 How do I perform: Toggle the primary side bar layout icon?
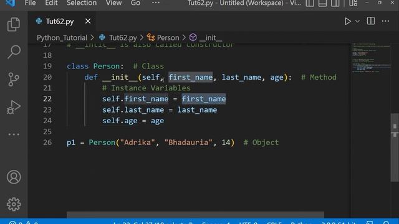[310, 3]
